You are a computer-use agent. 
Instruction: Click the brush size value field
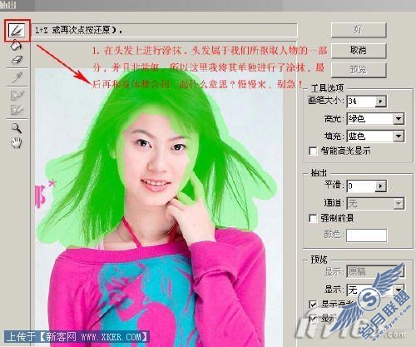[361, 102]
